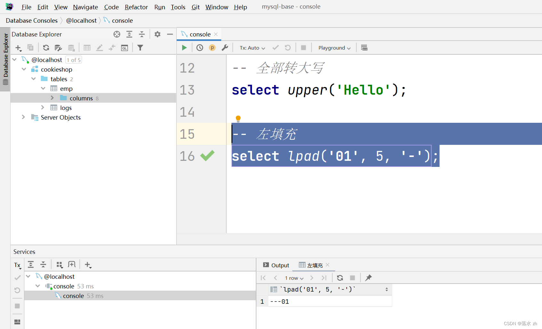Screen dimensions: 542x329
Task: Click Open in New Tab icon in Services
Action: pos(72,264)
